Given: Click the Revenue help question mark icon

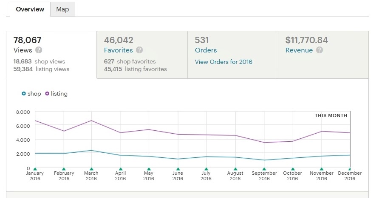Looking at the screenshot, I should point(320,50).
